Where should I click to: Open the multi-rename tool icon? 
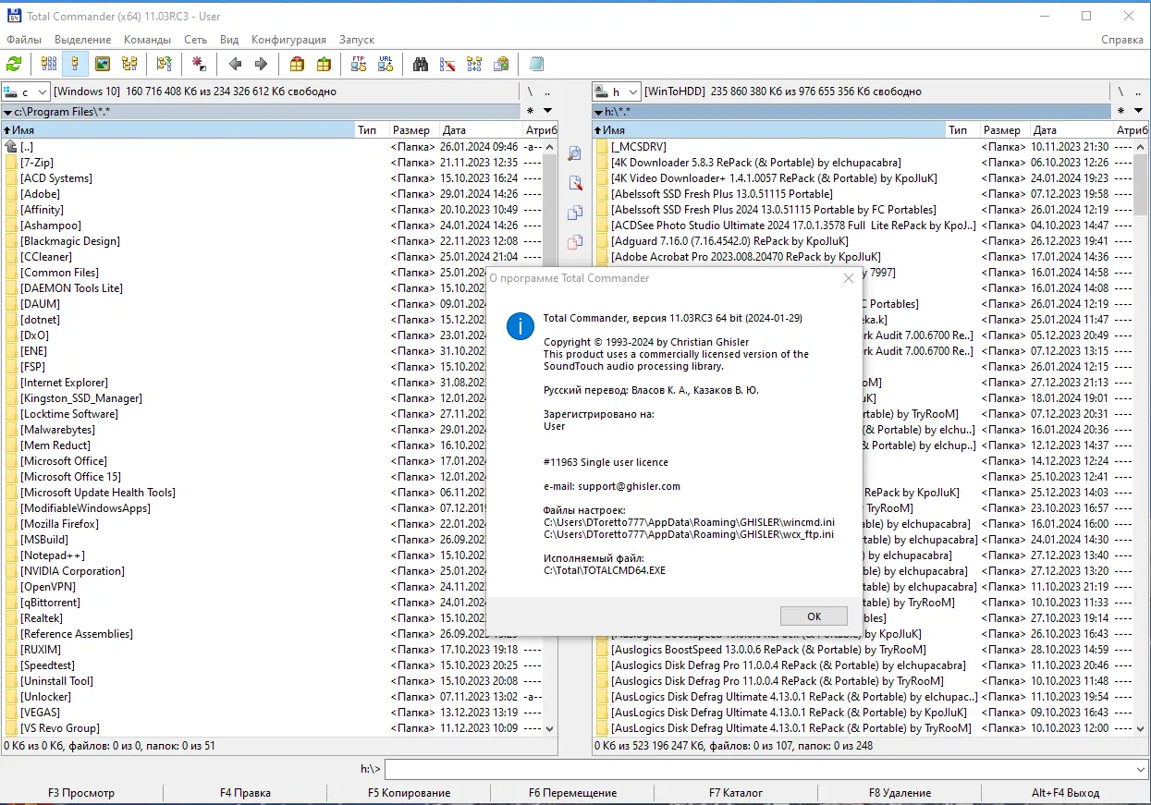point(447,64)
